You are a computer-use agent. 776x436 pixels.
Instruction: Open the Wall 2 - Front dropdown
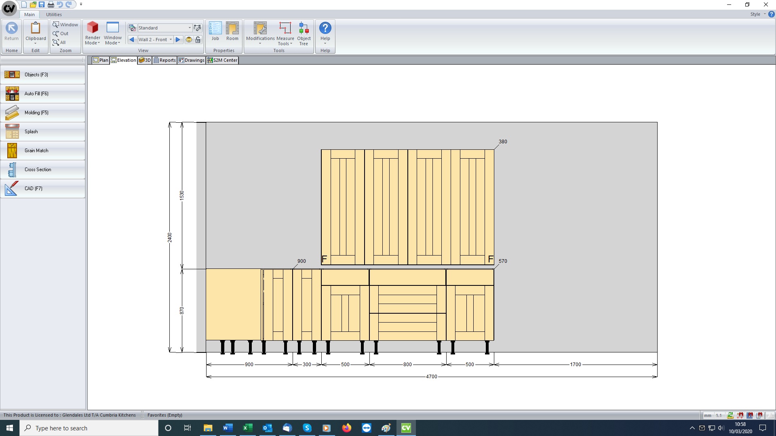pos(171,40)
